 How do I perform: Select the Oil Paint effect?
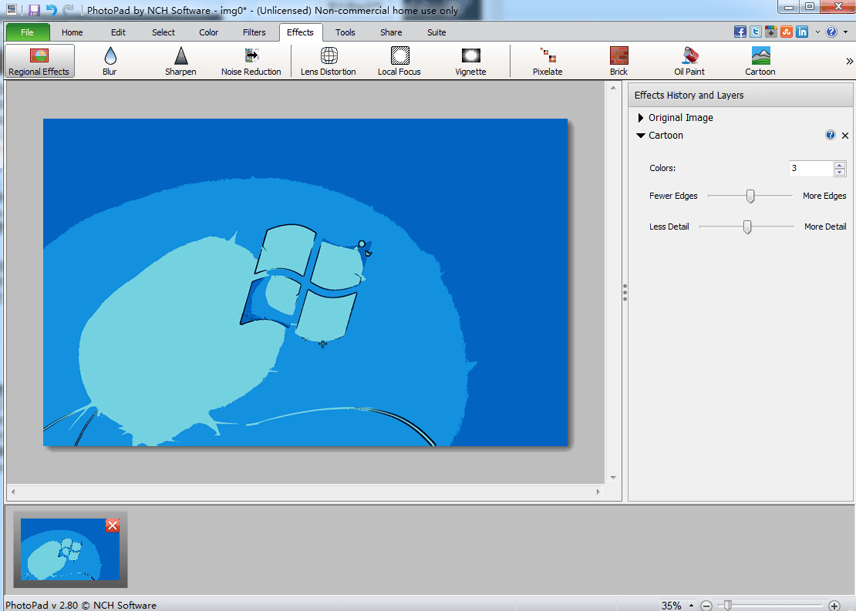tap(689, 61)
